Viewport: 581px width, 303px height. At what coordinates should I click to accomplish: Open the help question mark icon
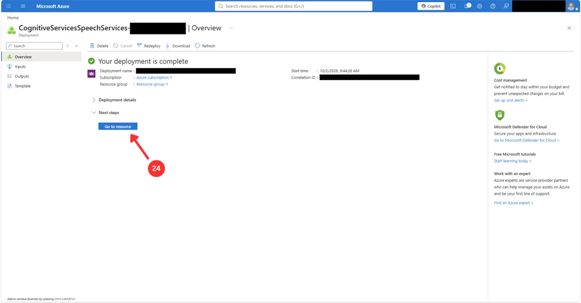tap(493, 6)
